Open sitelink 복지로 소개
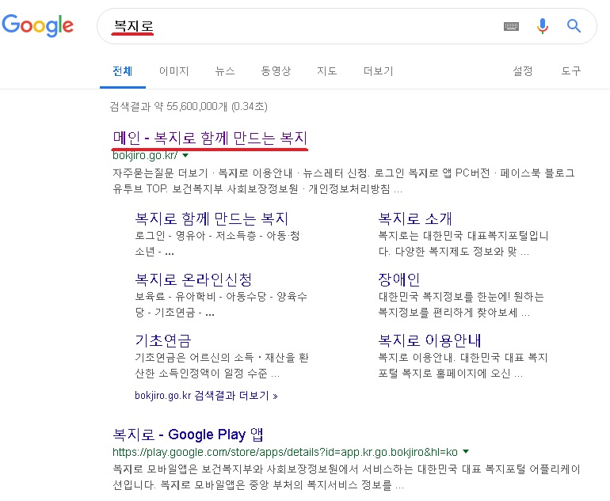610x501 pixels. click(x=414, y=218)
